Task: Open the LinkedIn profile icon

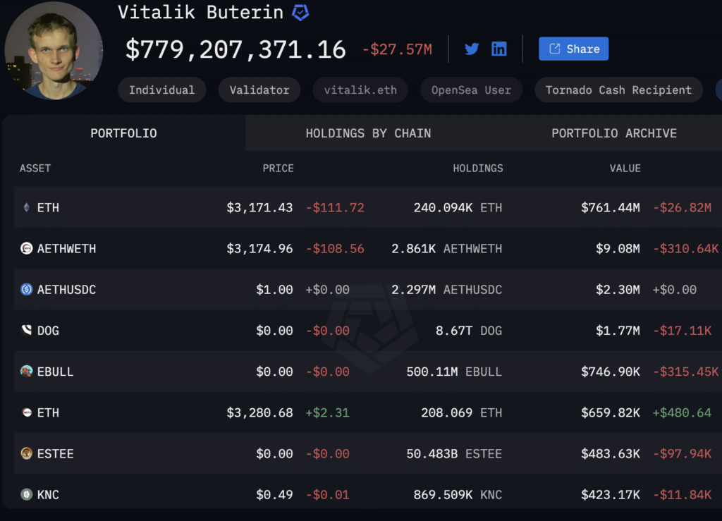Action: click(x=499, y=49)
